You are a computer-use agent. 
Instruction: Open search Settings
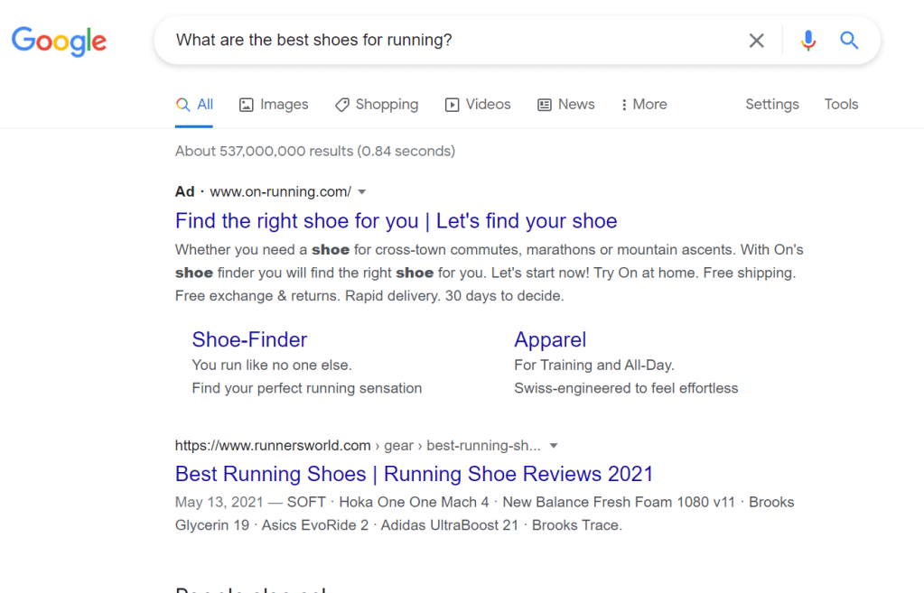772,104
